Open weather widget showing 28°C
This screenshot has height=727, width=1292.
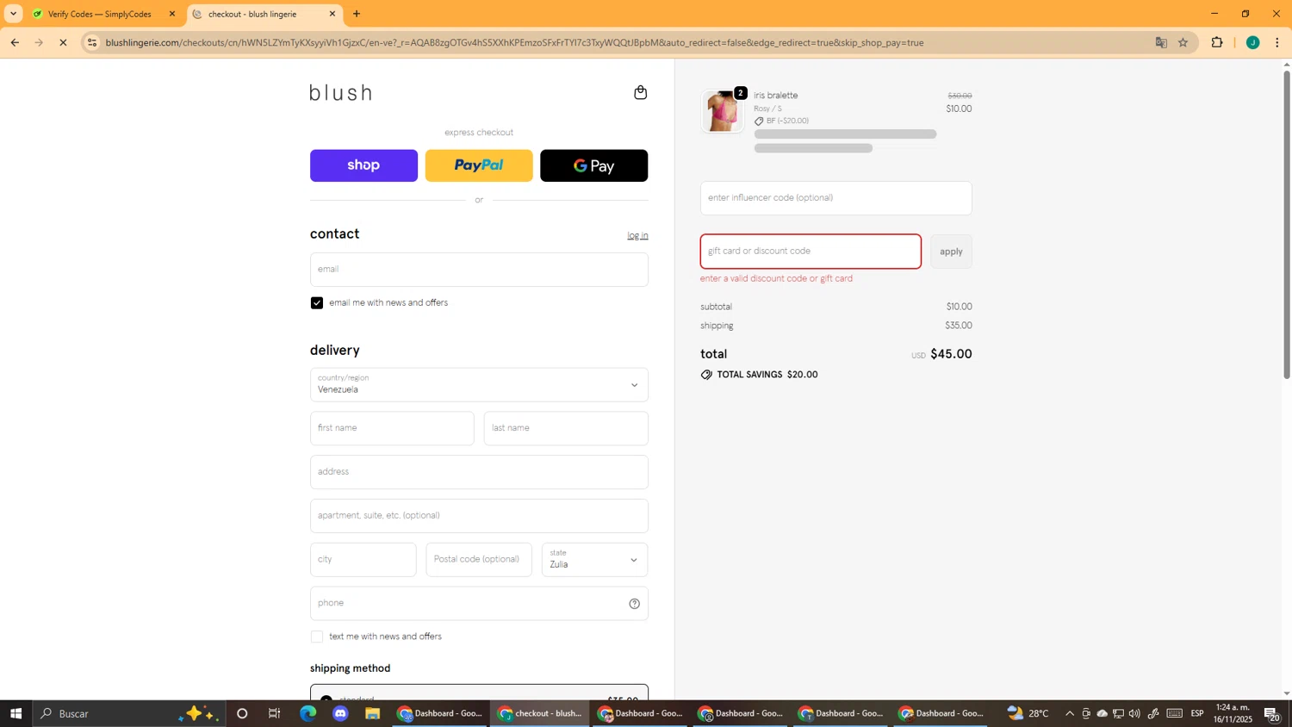click(x=1028, y=713)
